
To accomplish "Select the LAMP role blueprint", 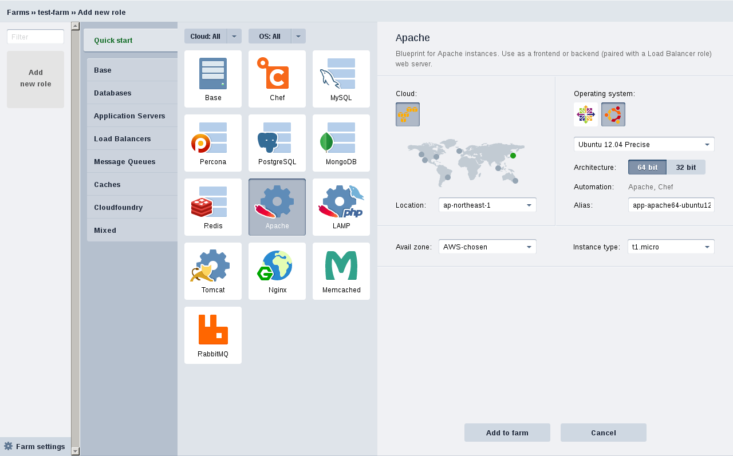I will click(341, 207).
